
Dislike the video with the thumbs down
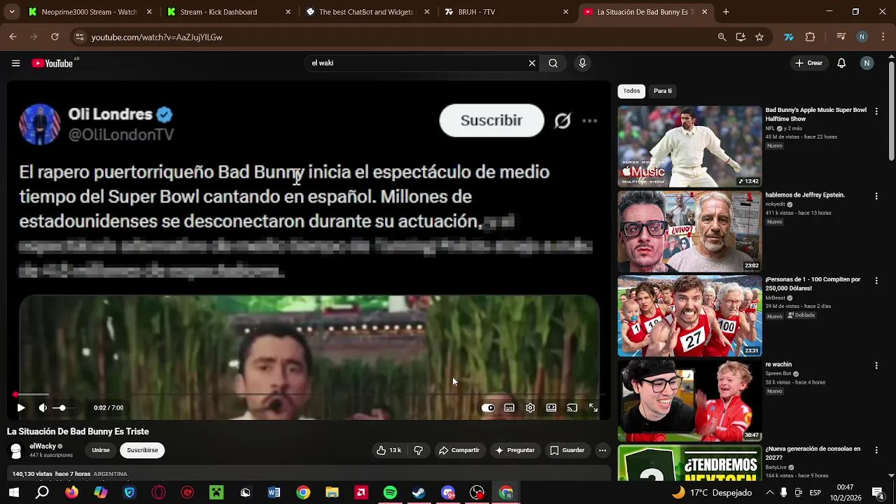coord(418,450)
